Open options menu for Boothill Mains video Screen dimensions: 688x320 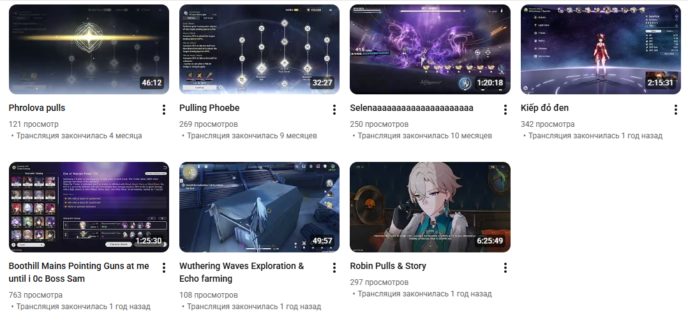point(163,267)
